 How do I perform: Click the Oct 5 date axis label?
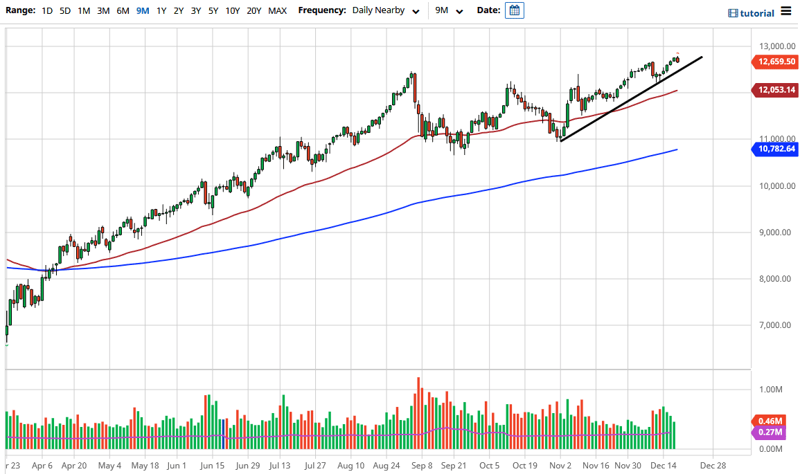tap(489, 465)
